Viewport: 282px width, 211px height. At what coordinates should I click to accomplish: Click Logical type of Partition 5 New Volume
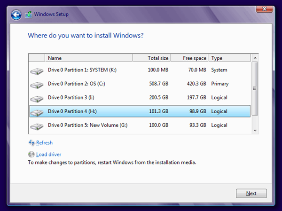tap(219, 125)
